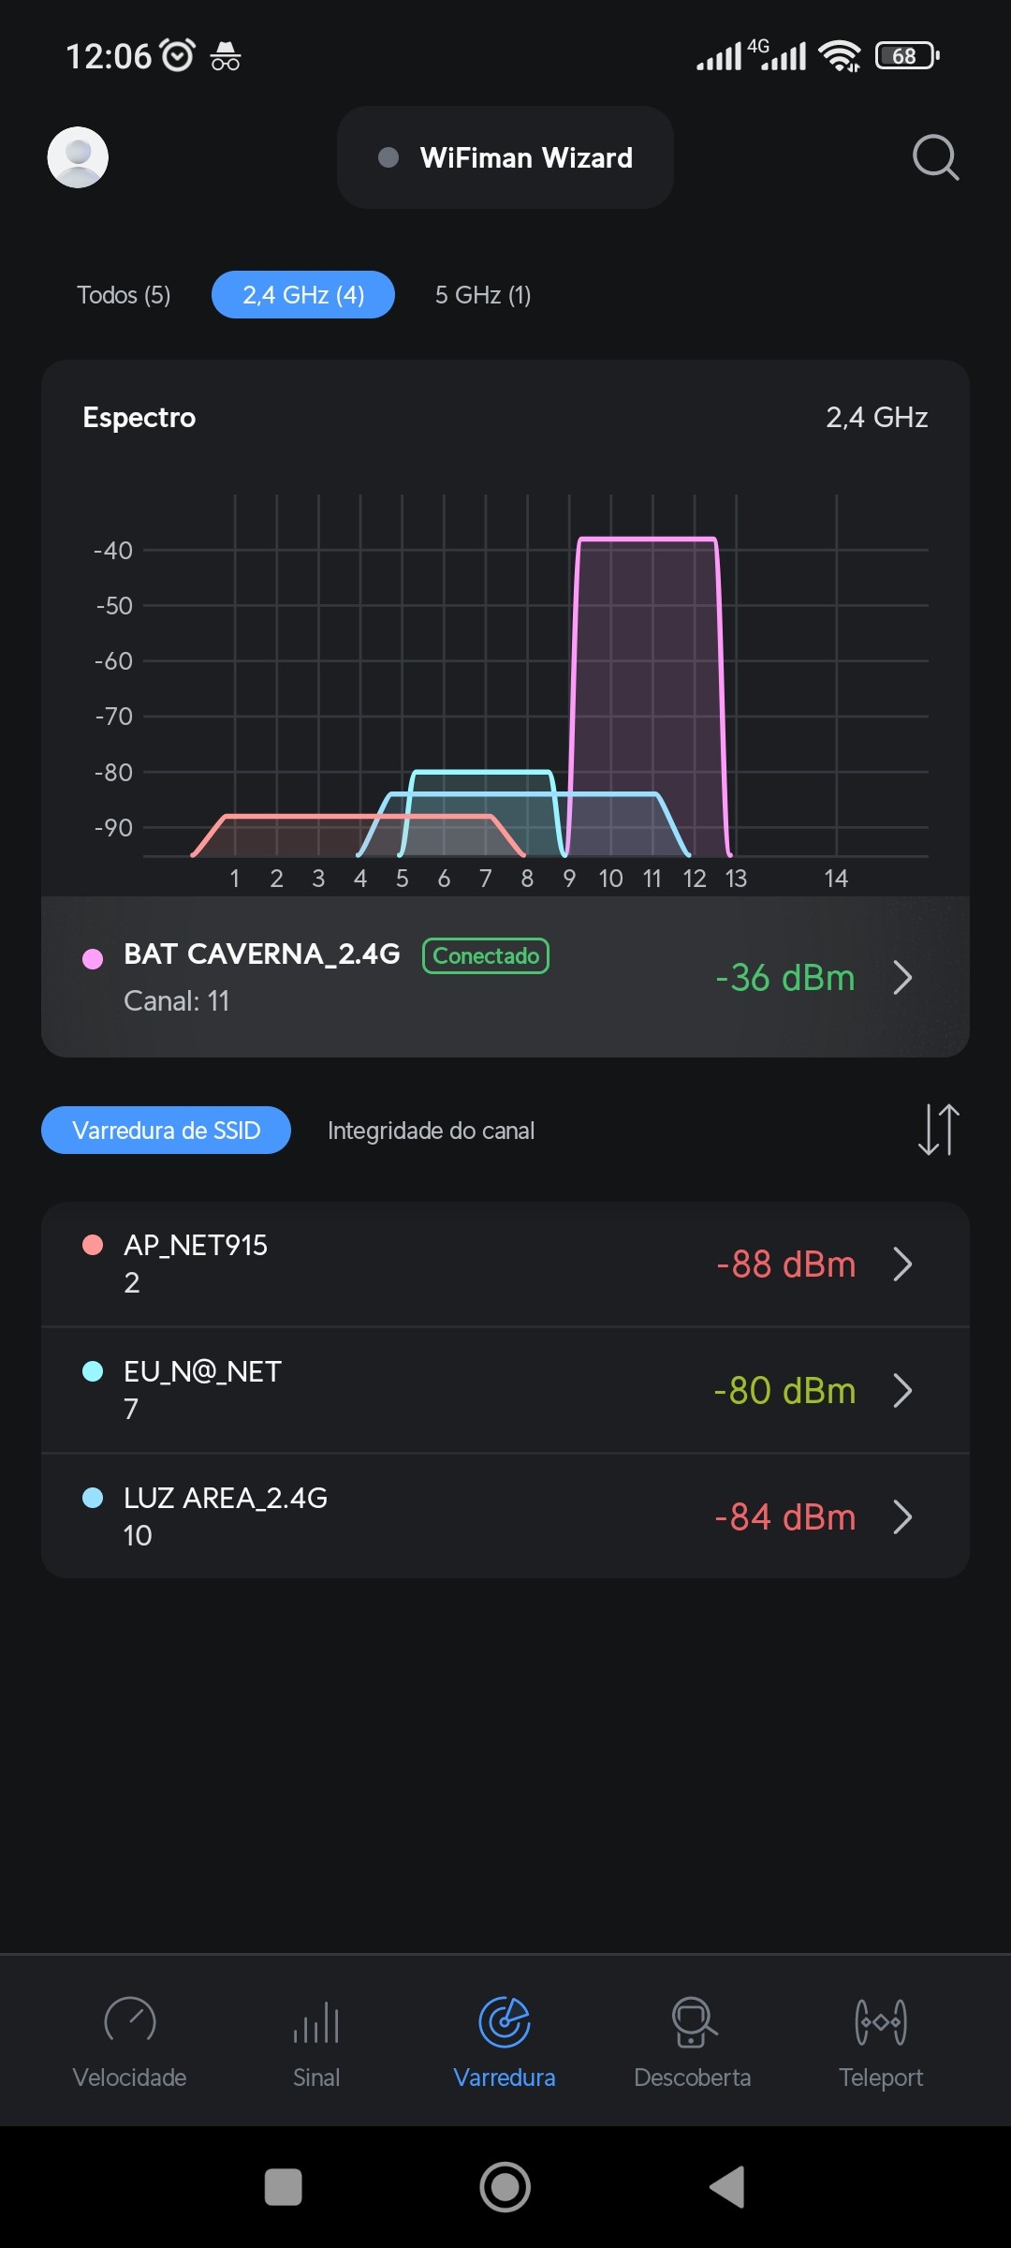Tap the sort arrows icon
This screenshot has width=1011, height=2248.
click(938, 1130)
